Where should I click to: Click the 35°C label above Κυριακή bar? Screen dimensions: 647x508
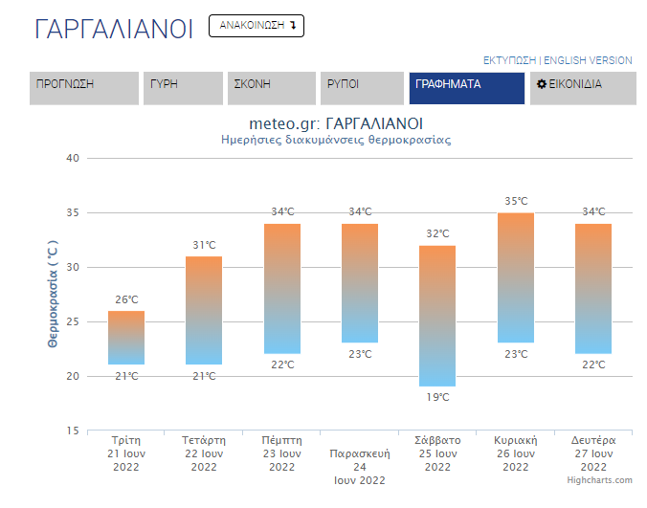pyautogui.click(x=516, y=201)
